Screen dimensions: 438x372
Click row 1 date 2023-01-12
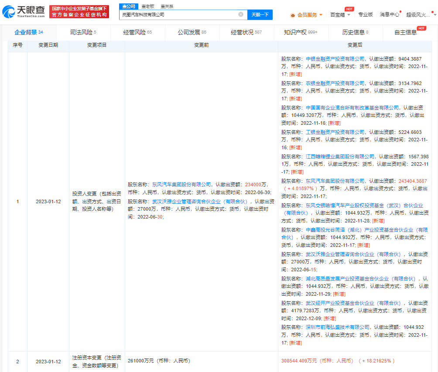pyautogui.click(x=48, y=201)
